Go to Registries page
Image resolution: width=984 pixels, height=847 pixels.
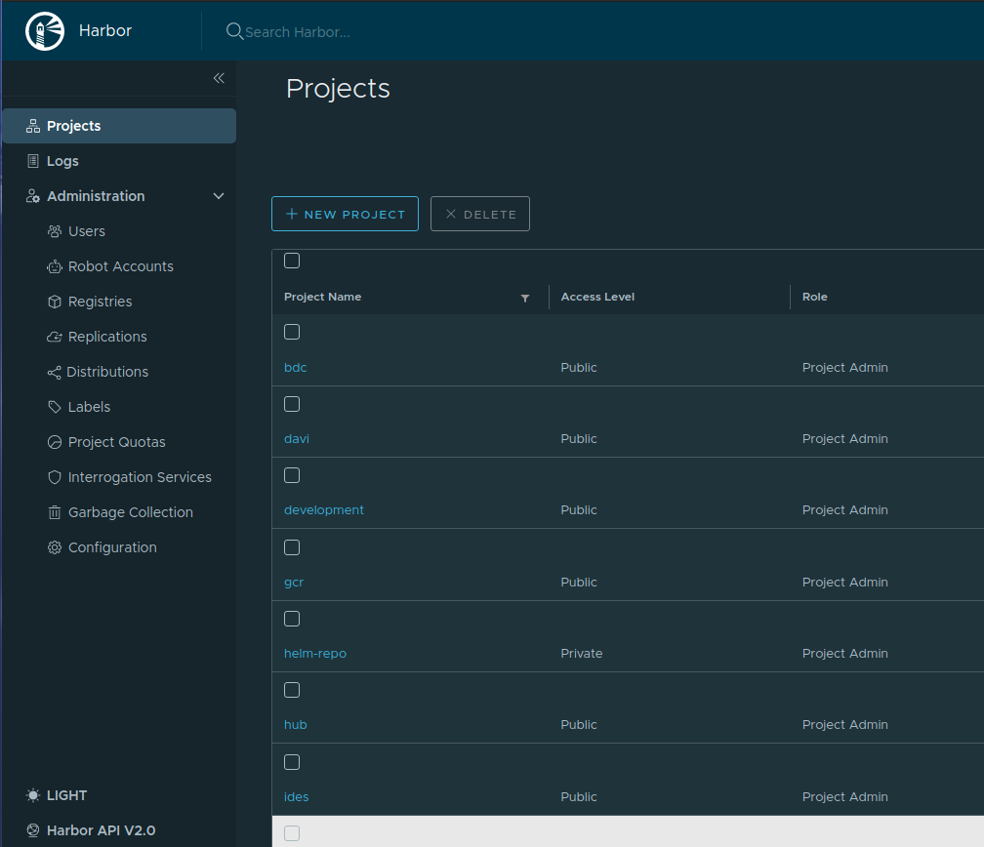tap(100, 302)
